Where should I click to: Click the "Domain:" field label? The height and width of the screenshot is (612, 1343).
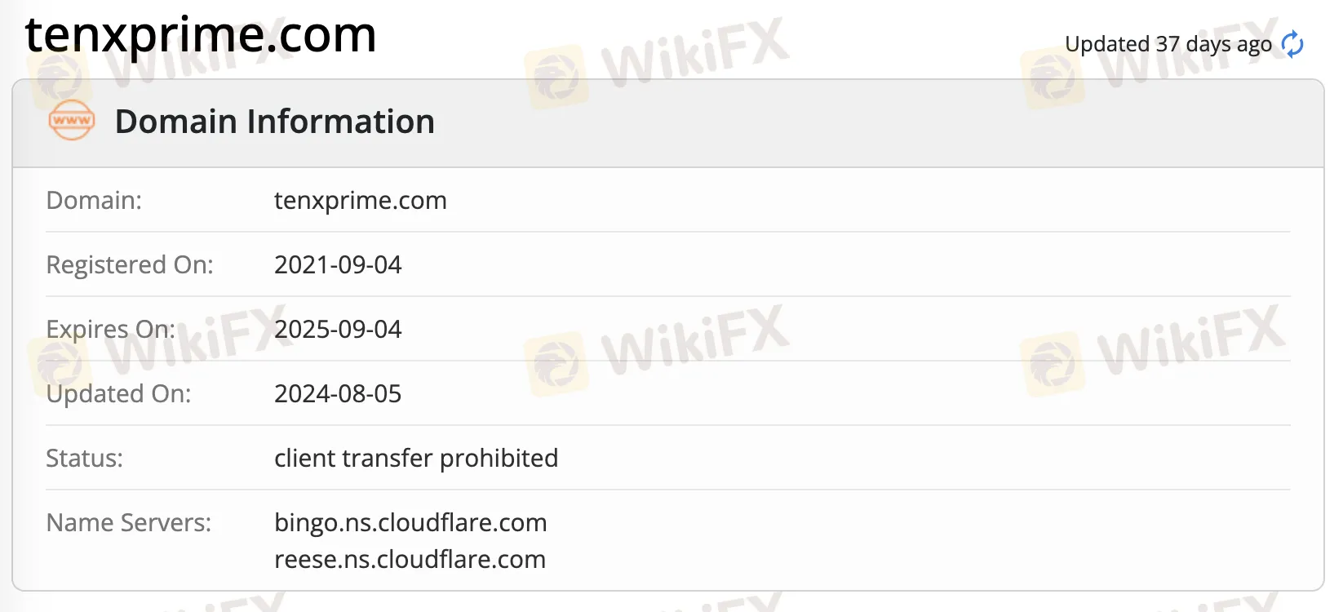coord(94,201)
